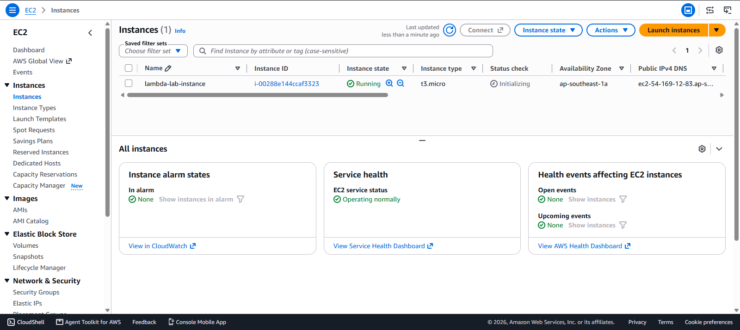Image resolution: width=740 pixels, height=330 pixels.
Task: Open All instances panel settings gear
Action: 702,149
